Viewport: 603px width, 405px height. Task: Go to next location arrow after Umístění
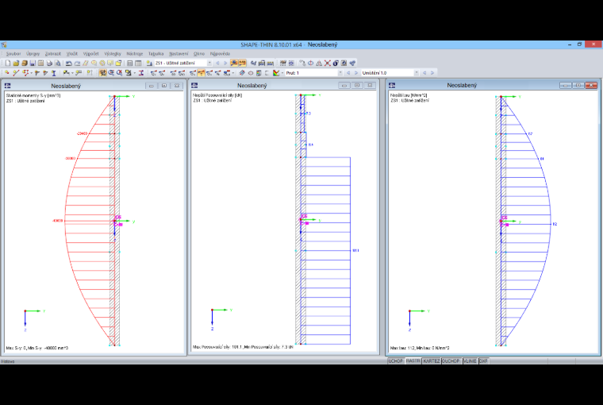pyautogui.click(x=432, y=72)
